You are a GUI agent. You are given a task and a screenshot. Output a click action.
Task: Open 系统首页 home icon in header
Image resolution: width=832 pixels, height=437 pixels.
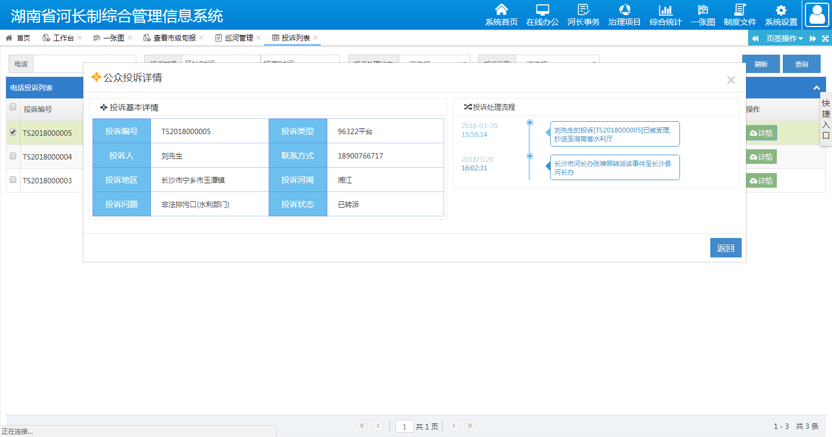(501, 10)
